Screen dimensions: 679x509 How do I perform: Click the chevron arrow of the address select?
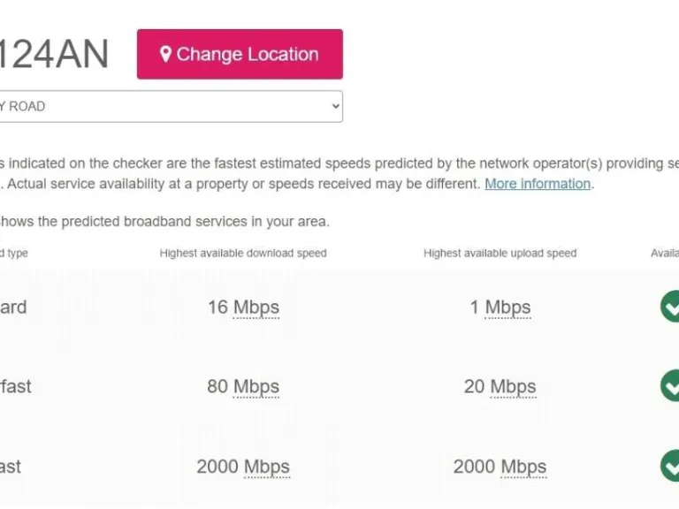coord(335,106)
